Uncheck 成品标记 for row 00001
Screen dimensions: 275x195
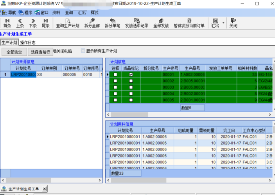click(131, 74)
